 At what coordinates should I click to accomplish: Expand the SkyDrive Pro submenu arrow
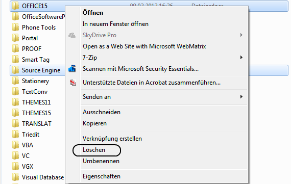pyautogui.click(x=241, y=35)
